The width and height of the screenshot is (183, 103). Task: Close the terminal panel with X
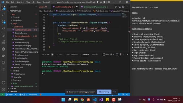coord(128,54)
